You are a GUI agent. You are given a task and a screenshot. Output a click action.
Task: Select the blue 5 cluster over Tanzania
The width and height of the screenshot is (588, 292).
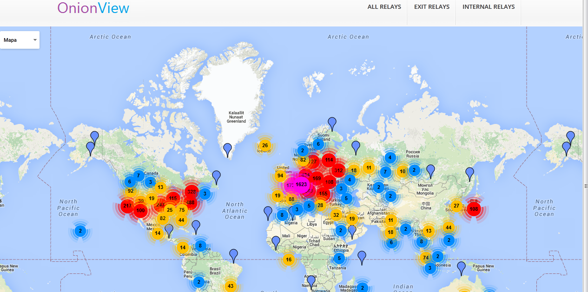point(339,258)
